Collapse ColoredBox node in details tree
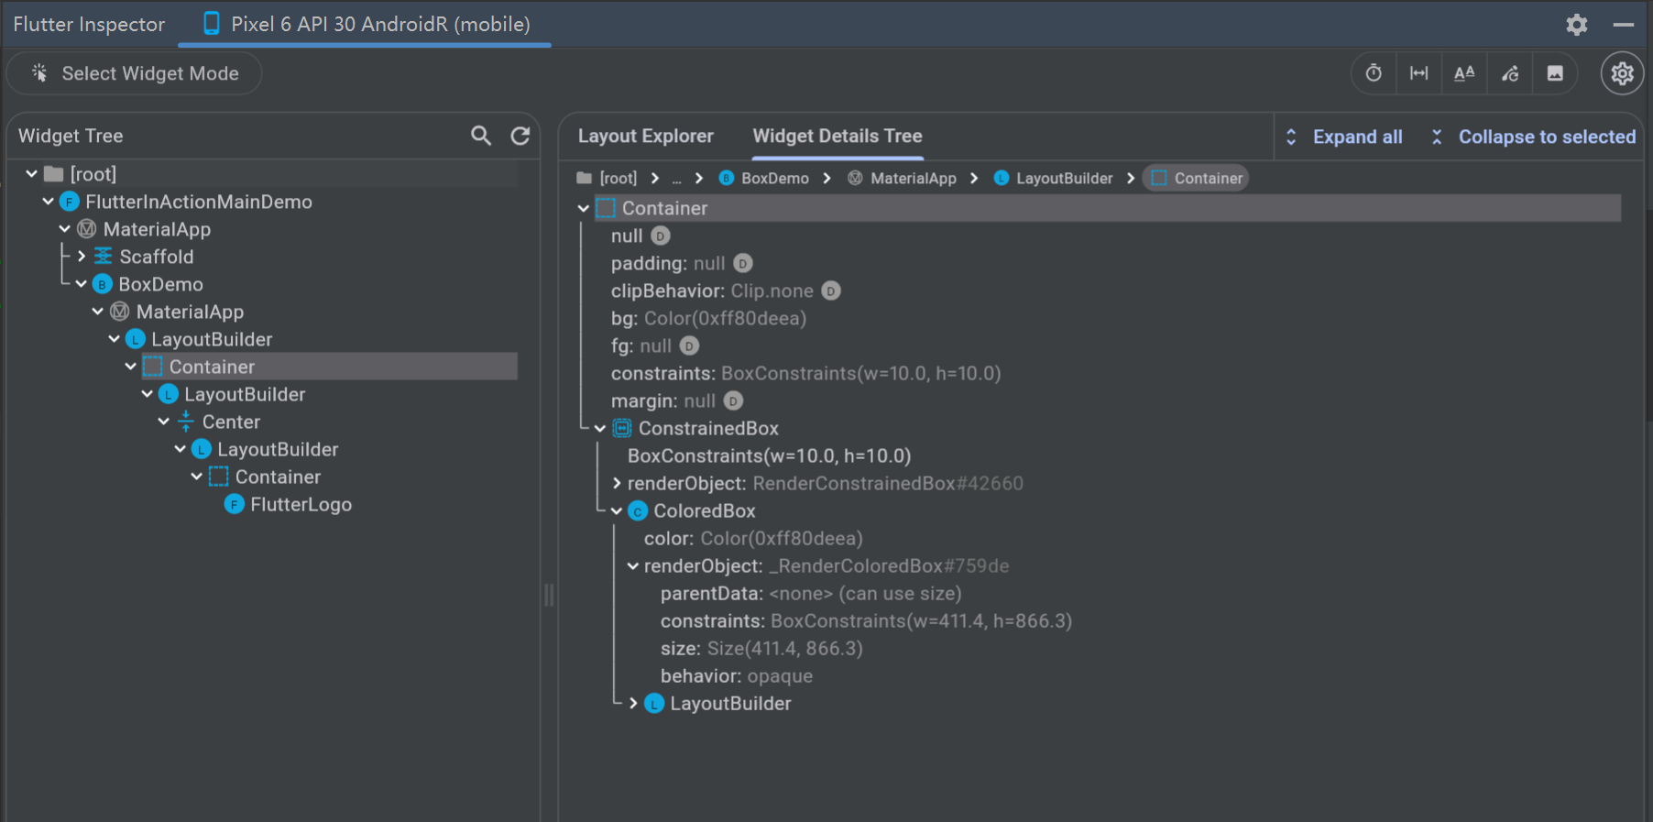 coord(617,510)
